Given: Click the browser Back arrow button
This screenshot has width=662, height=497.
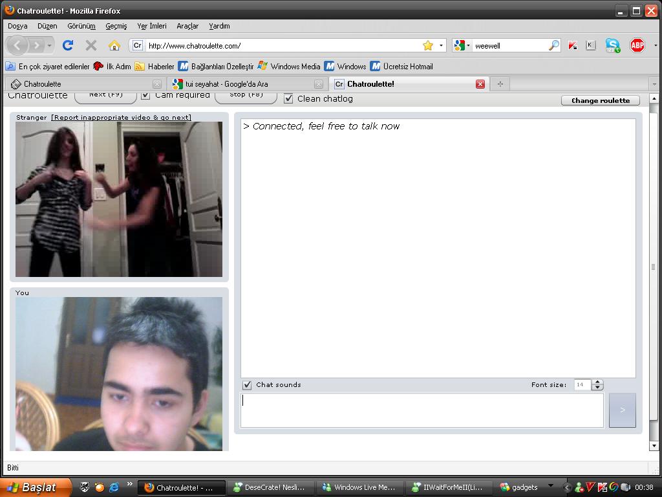Looking at the screenshot, I should pyautogui.click(x=17, y=45).
